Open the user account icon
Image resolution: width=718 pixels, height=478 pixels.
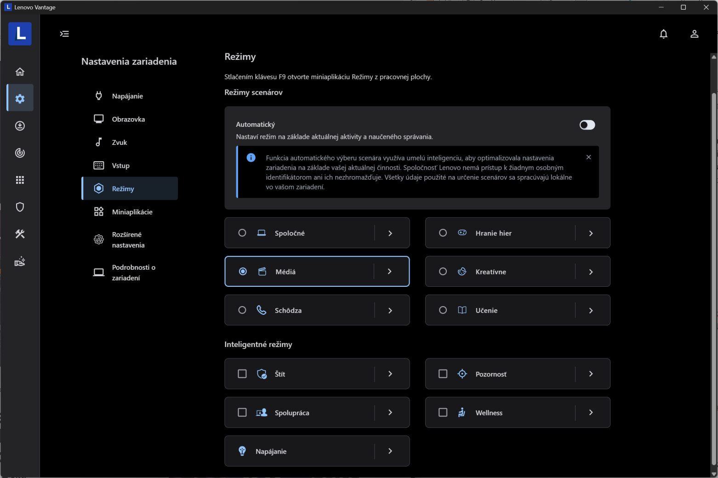[694, 34]
